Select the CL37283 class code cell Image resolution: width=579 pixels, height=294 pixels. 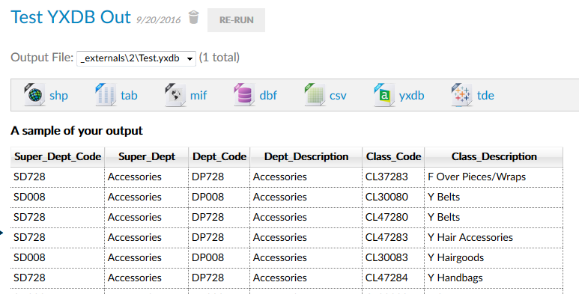click(x=393, y=177)
